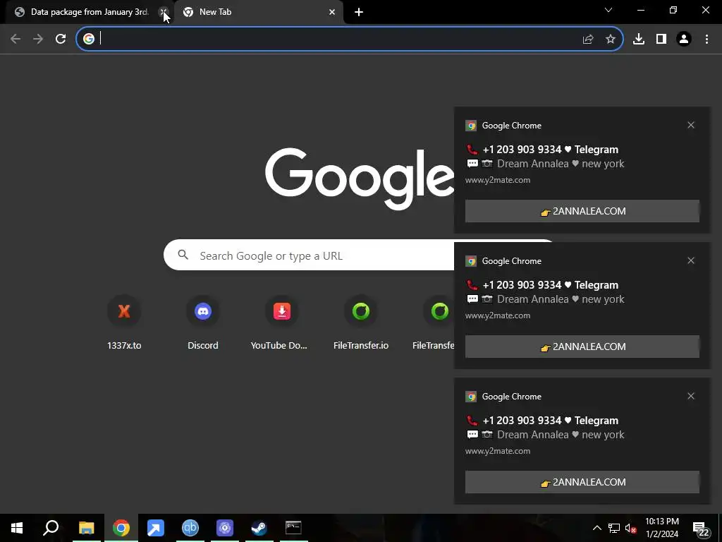Dismiss the middle Chrome notification
The width and height of the screenshot is (722, 542).
(691, 260)
